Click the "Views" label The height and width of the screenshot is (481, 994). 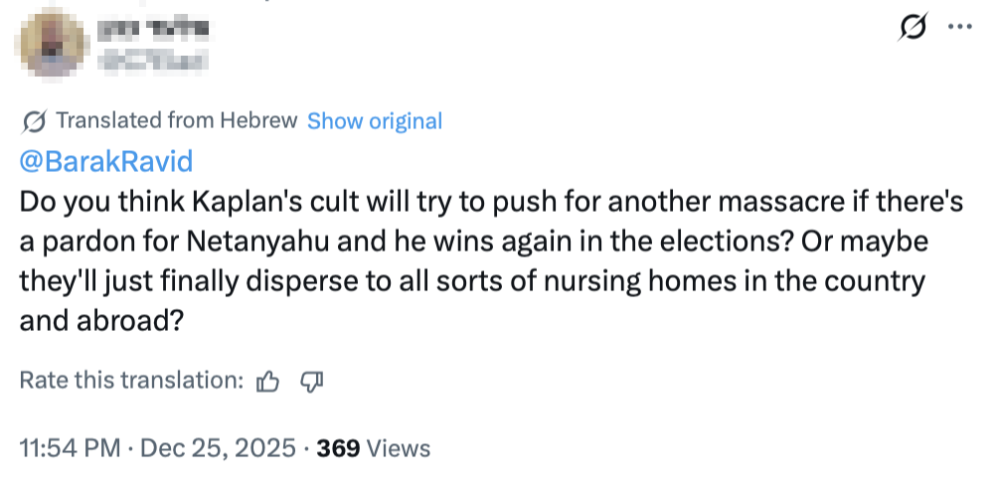(399, 448)
